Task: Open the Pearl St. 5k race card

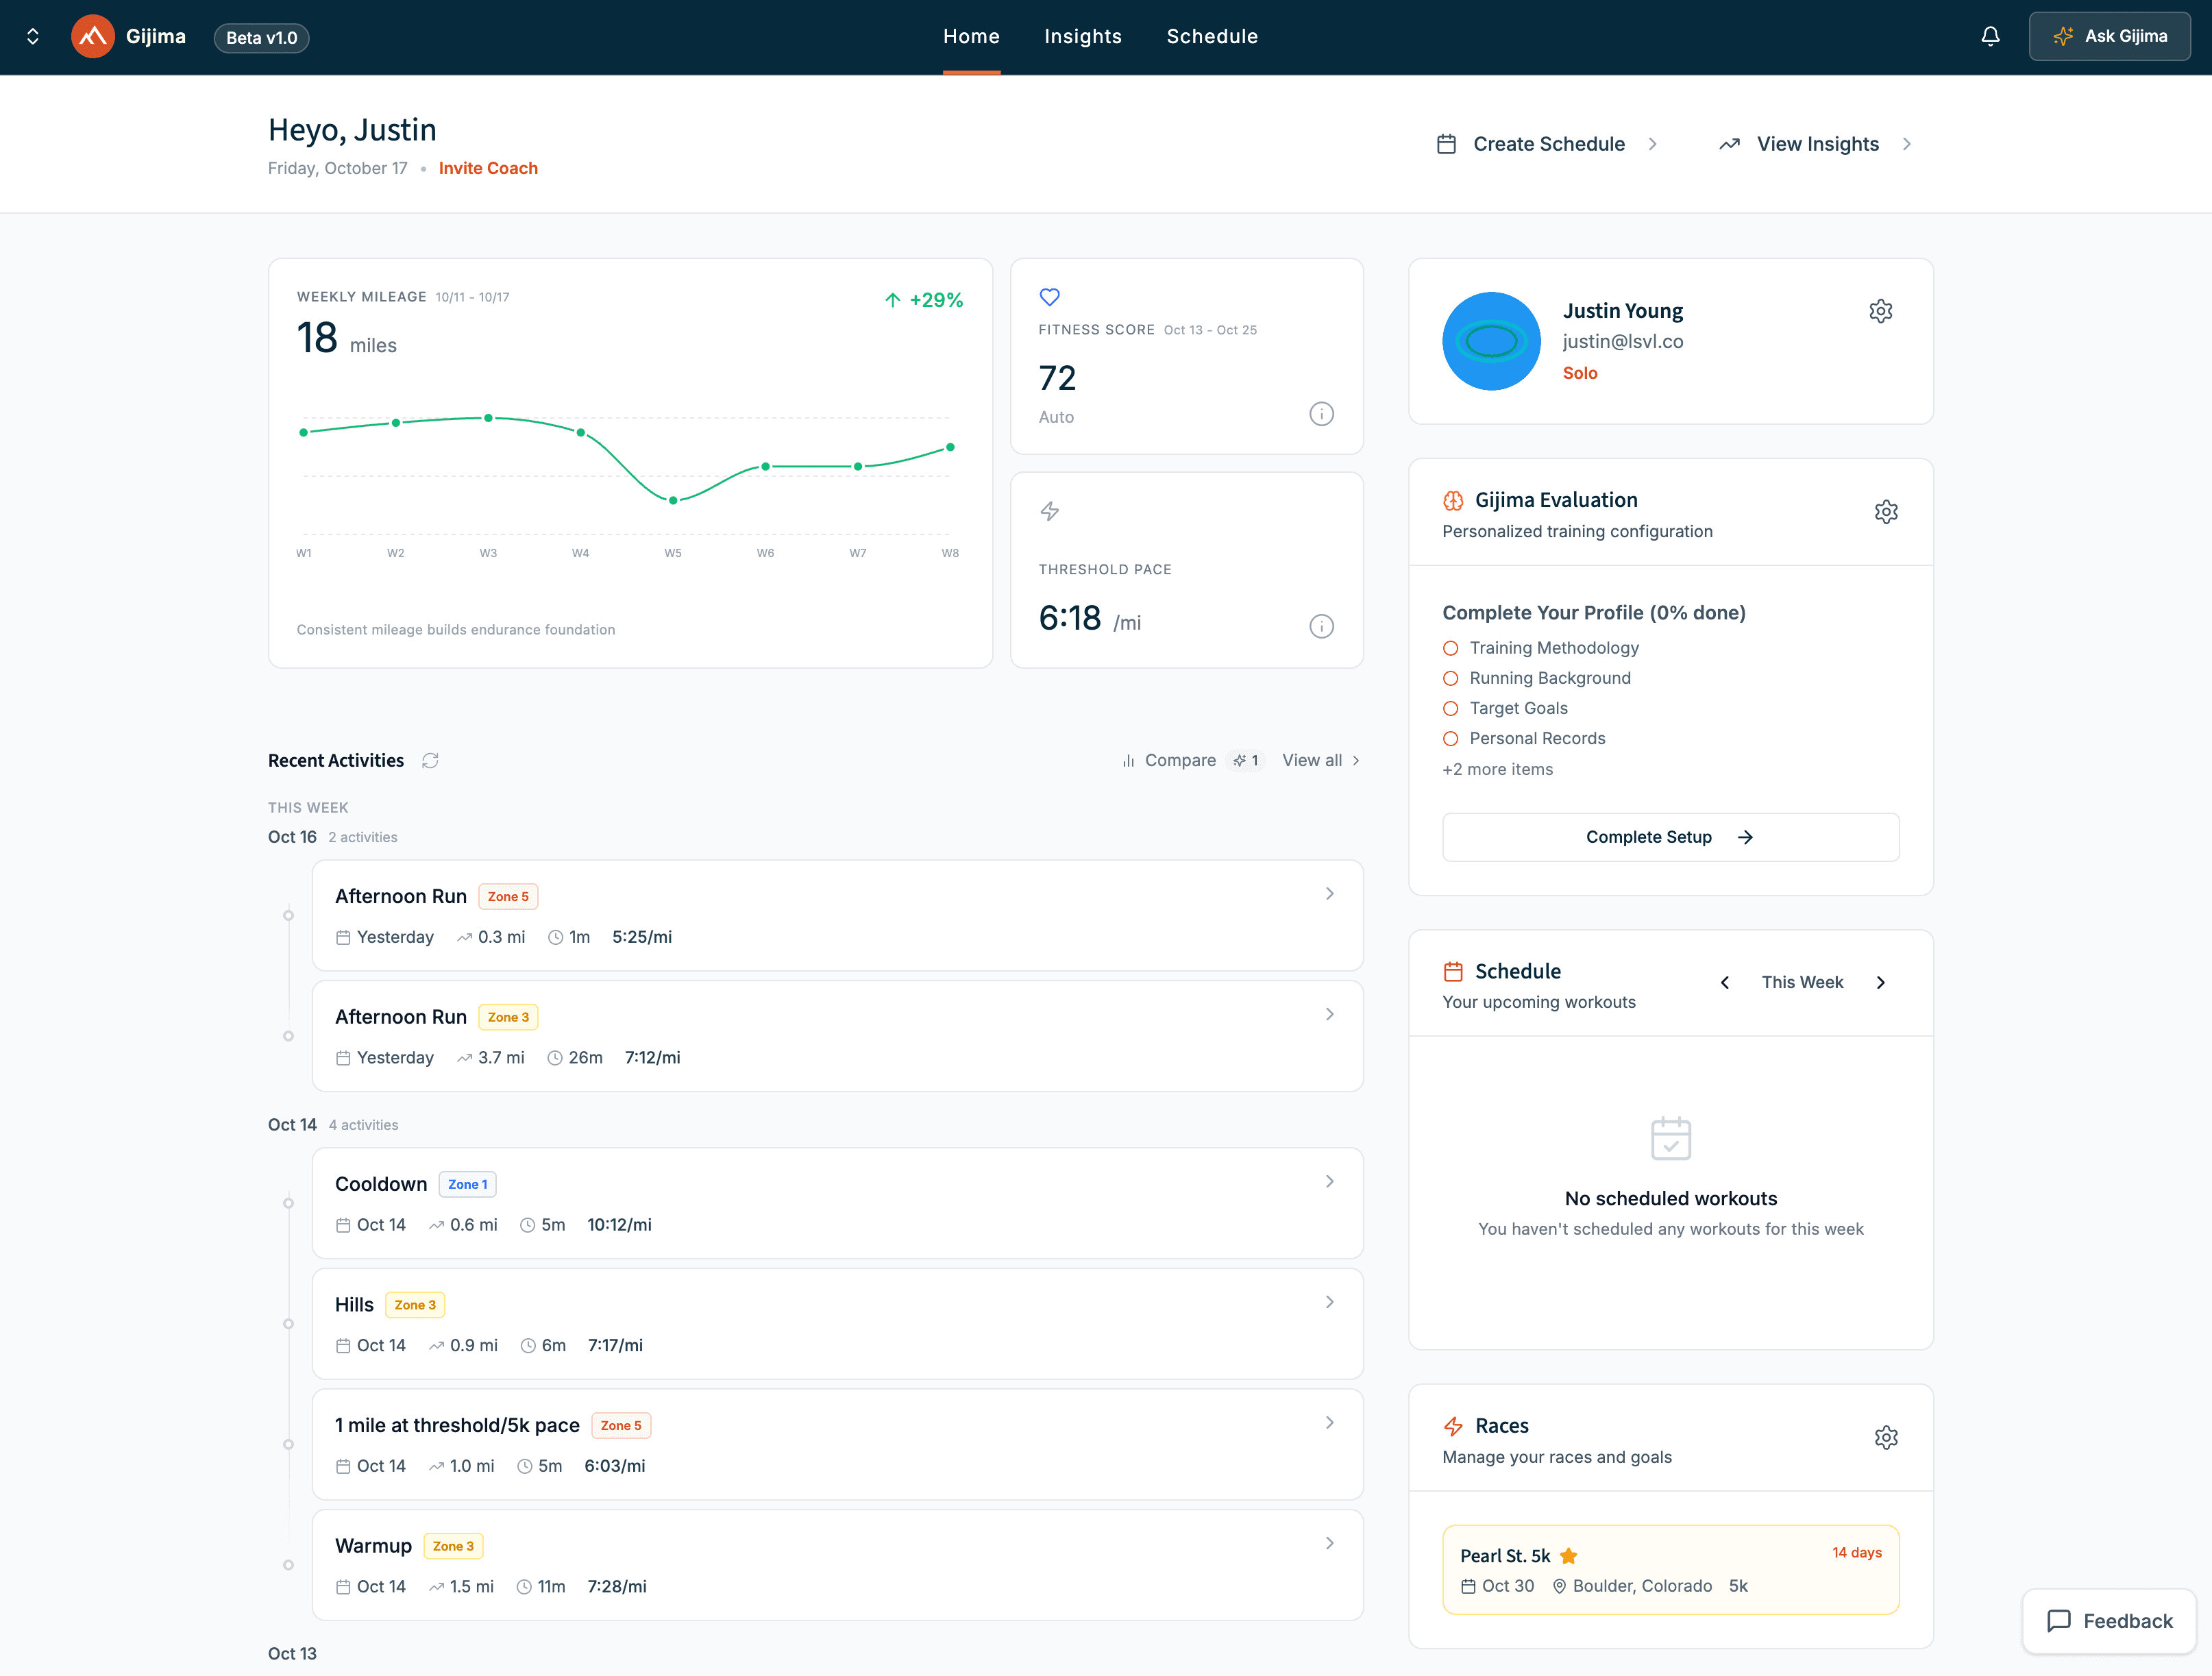Action: coord(1670,1570)
